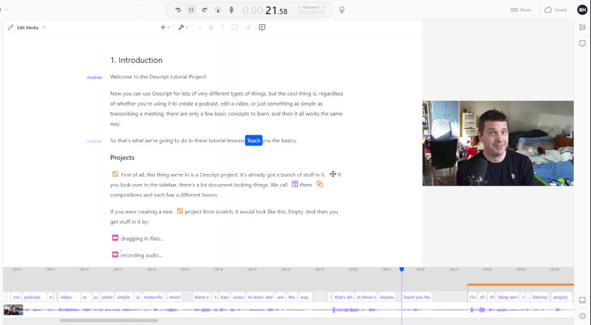
Task: Select the highlighted word 'Teach'
Action: 254,140
